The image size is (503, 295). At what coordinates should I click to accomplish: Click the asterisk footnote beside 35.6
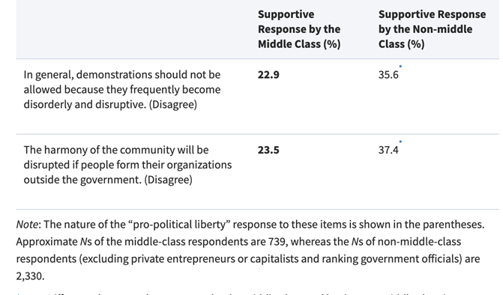pyautogui.click(x=400, y=67)
